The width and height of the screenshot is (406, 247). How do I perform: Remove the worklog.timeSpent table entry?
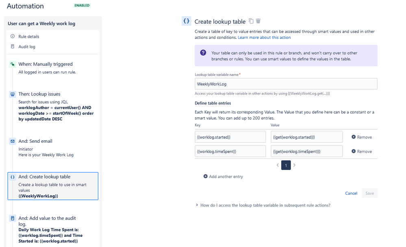pos(361,151)
